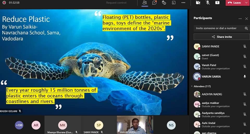Close the Participants panel
The height and width of the screenshot is (134, 250).
pos(247,19)
